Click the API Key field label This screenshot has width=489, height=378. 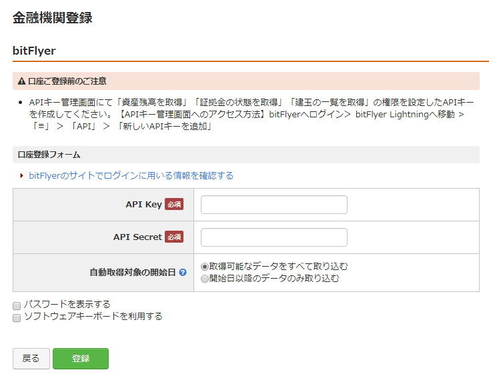(x=144, y=205)
